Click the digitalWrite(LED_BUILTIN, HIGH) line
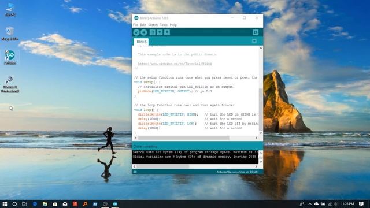This screenshot has height=208, width=370. tap(168, 114)
